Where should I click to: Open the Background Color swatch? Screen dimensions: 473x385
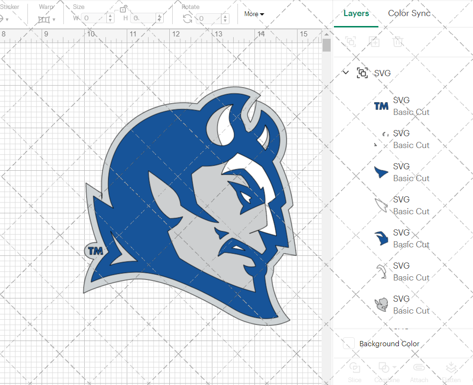point(349,344)
